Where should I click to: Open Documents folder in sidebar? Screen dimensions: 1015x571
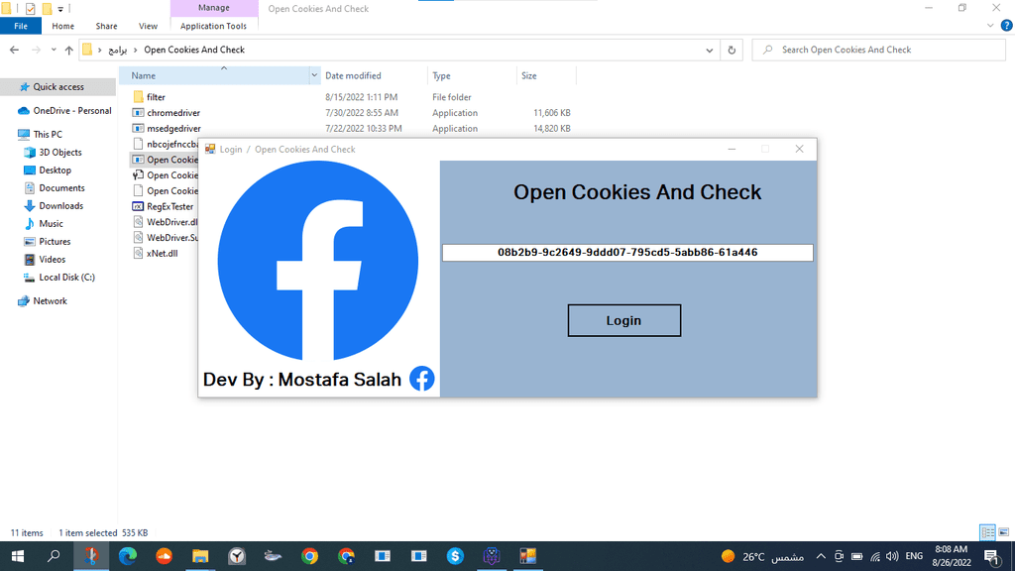(61, 187)
